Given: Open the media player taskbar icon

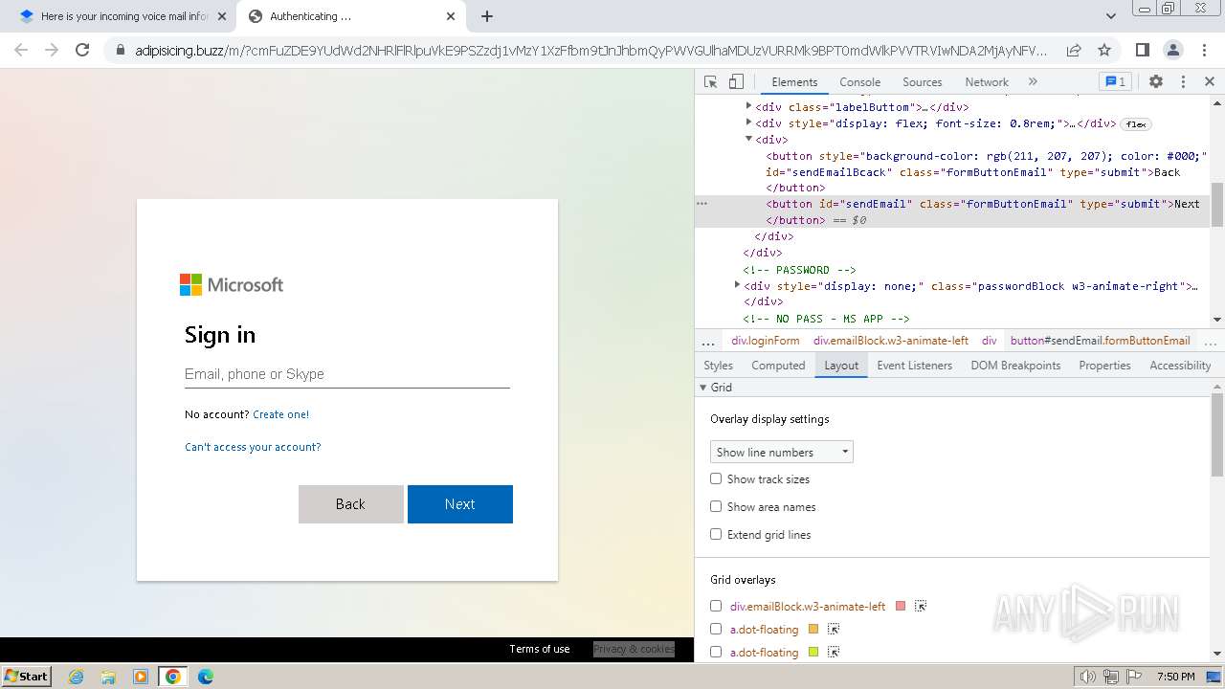Looking at the screenshot, I should pos(141,677).
